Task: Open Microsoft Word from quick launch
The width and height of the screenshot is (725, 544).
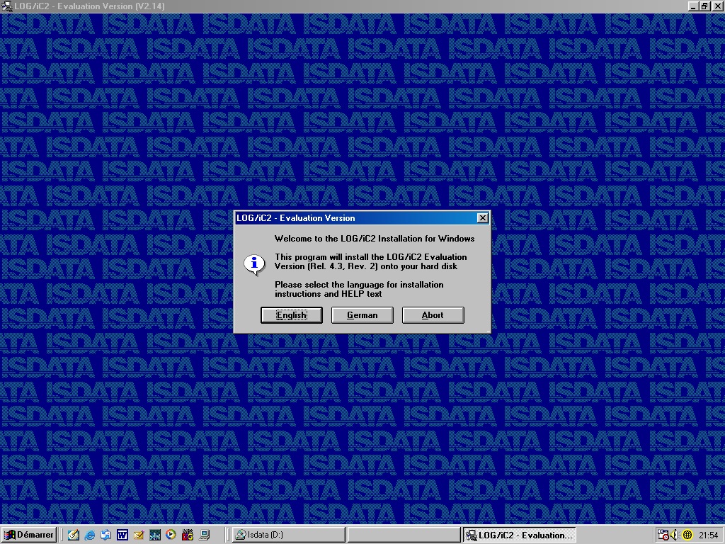Action: (122, 535)
